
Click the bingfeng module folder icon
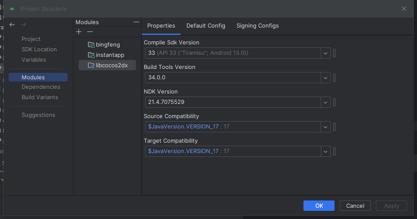click(x=91, y=45)
